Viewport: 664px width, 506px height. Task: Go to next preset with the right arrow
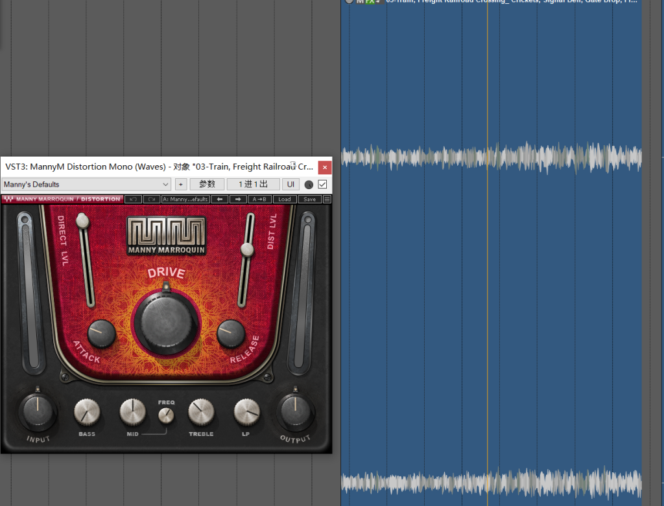238,200
